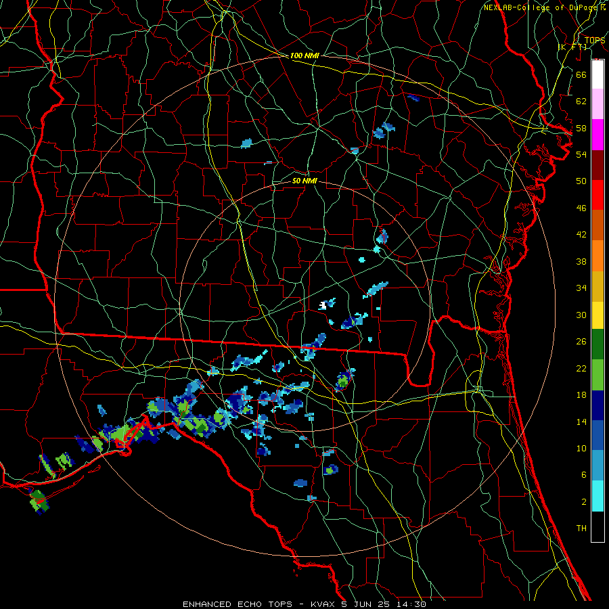Screen dimensions: 609x609
Task: Click the '26' legend value
Action: click(581, 342)
